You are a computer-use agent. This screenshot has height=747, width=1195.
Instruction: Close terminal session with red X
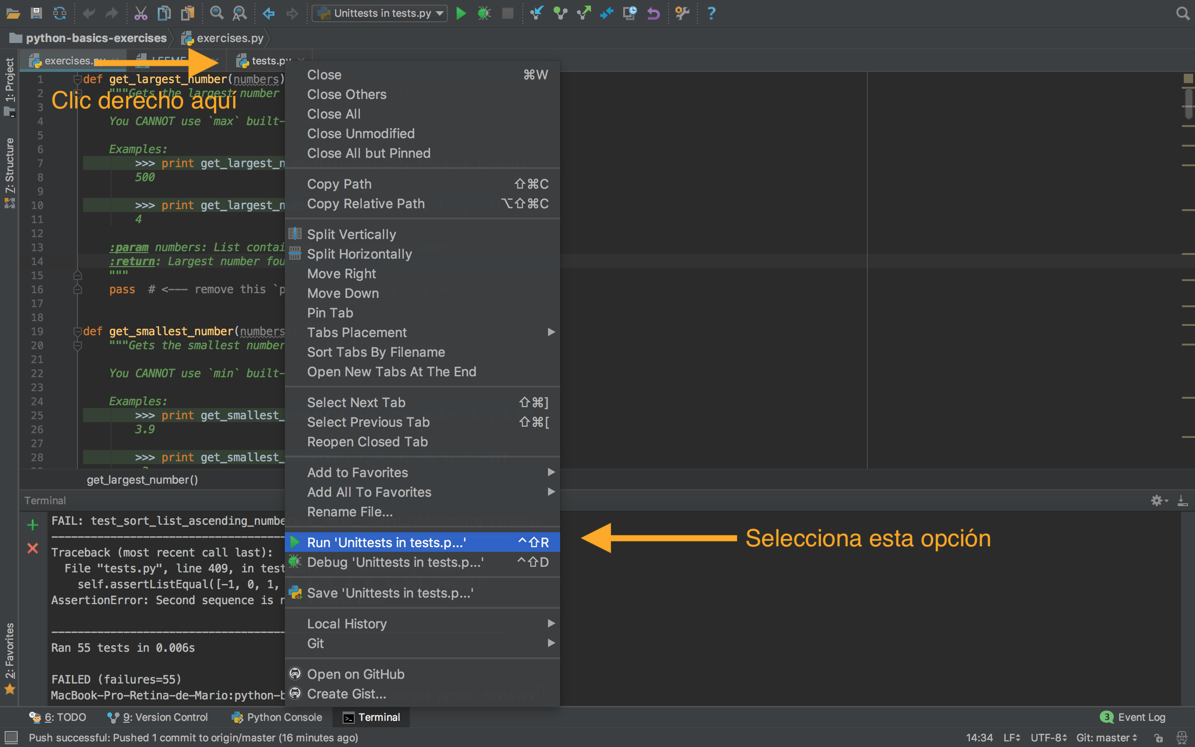click(33, 548)
